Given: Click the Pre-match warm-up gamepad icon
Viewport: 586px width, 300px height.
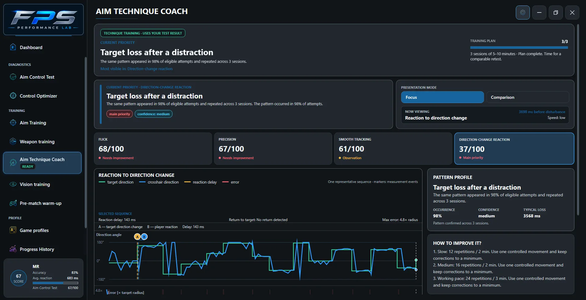Looking at the screenshot, I should pos(13,203).
